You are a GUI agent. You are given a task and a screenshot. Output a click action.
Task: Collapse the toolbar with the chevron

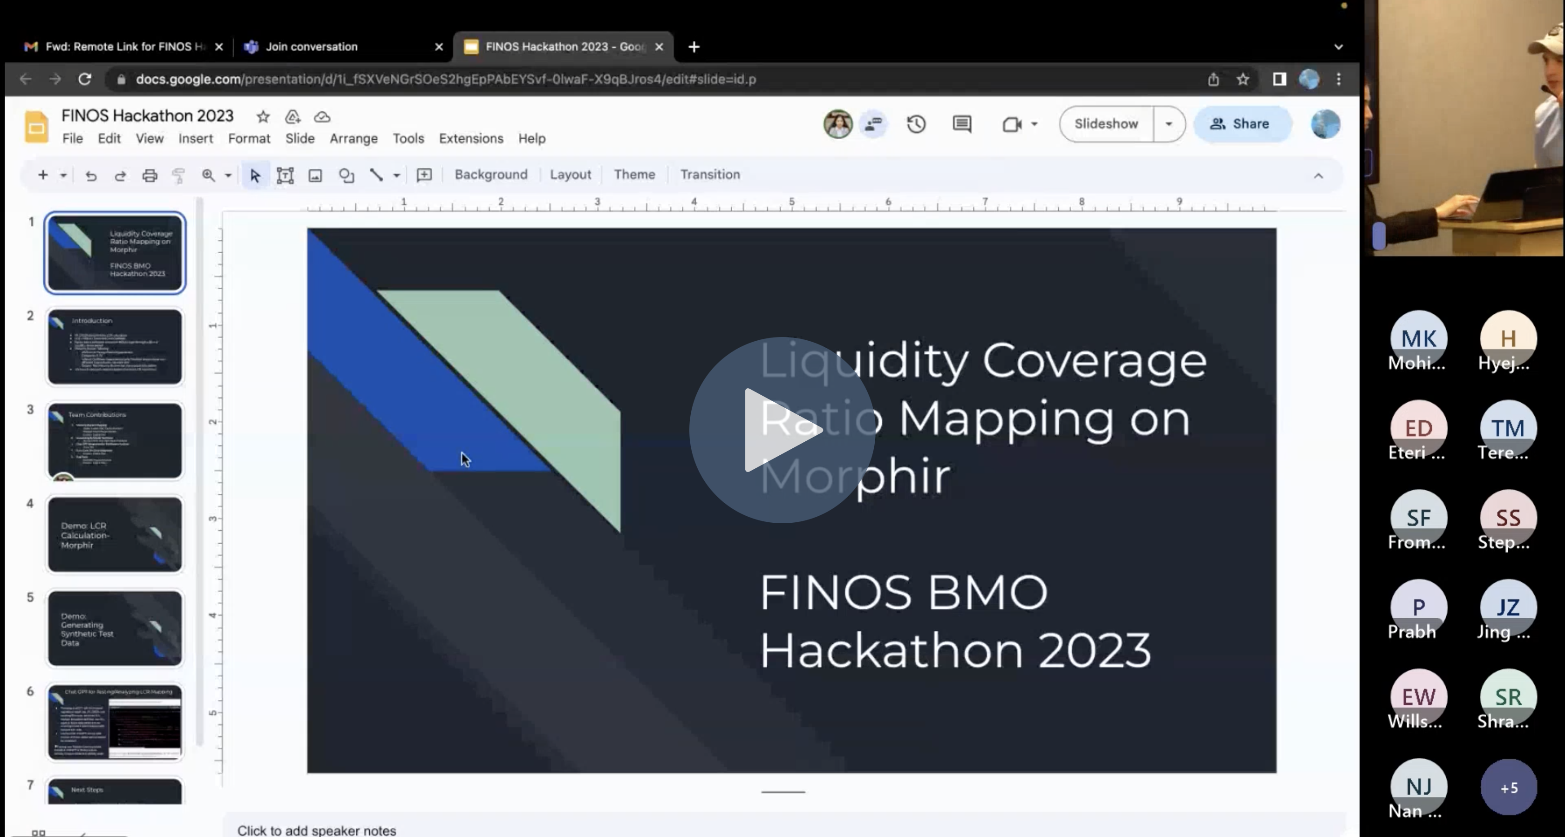tap(1318, 175)
